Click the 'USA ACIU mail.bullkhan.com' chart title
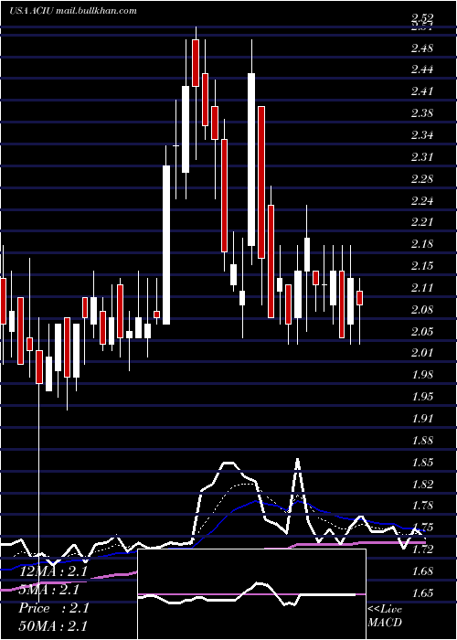This screenshot has height=640, width=457. 73,11
